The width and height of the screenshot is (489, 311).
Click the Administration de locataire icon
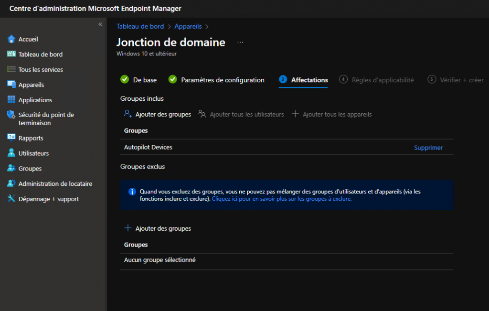click(11, 183)
